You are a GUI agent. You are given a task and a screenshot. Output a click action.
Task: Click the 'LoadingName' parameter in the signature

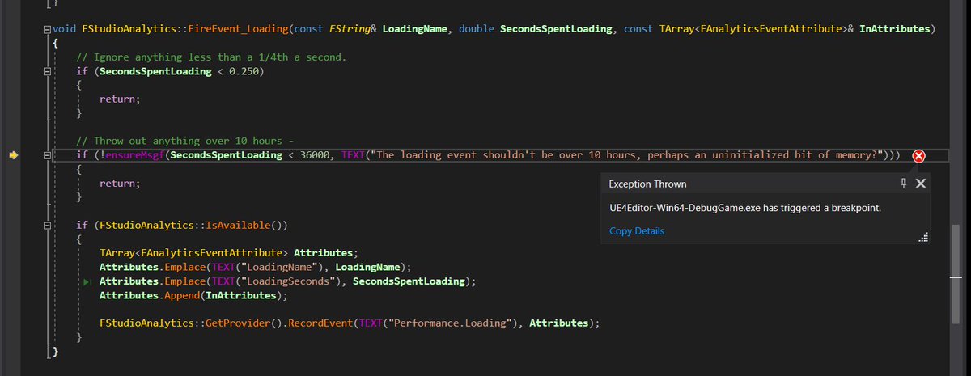(x=414, y=30)
